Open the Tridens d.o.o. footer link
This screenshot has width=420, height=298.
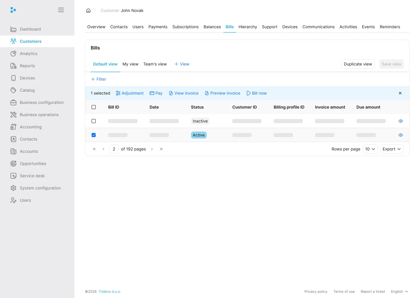(110, 292)
